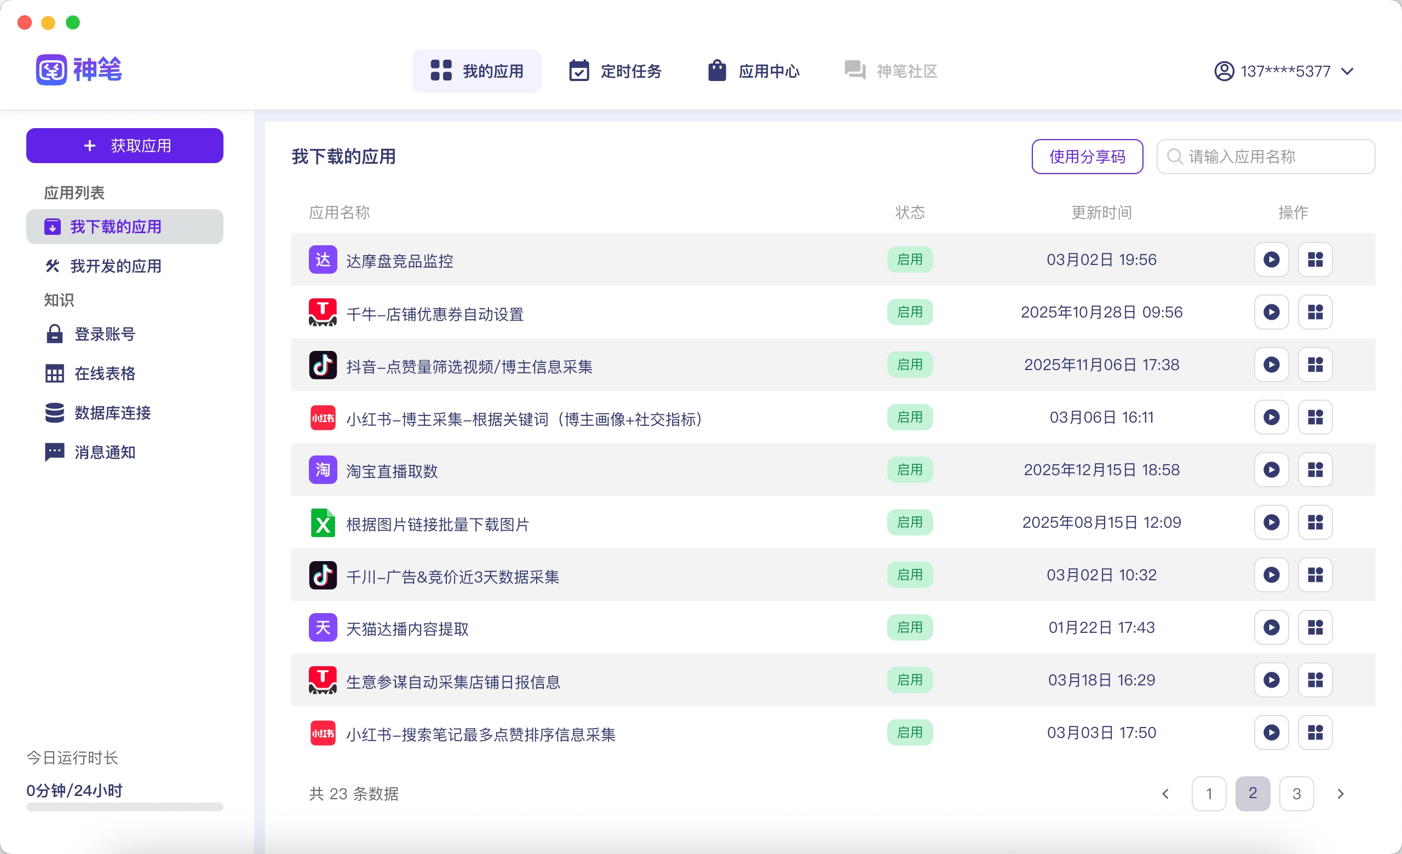This screenshot has height=854, width=1402.
Task: Go to next page arrow
Action: (1341, 794)
